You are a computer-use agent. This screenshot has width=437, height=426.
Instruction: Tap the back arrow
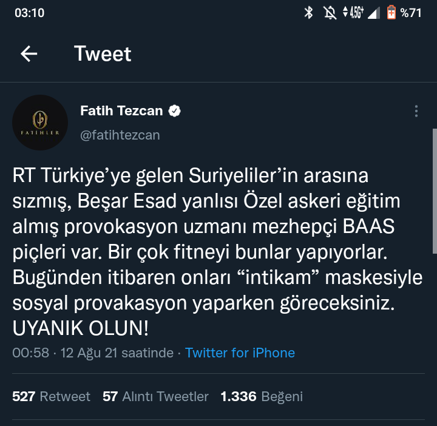click(x=29, y=54)
